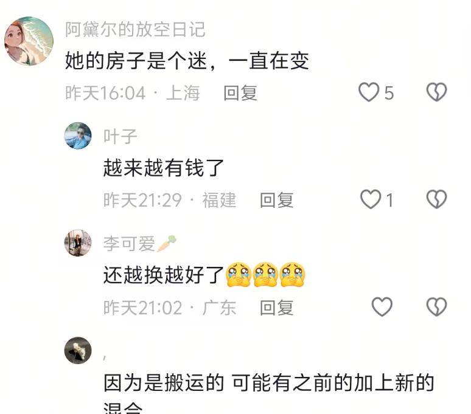
Task: Like 李可爱's comment 还越换越好了
Action: point(382,306)
